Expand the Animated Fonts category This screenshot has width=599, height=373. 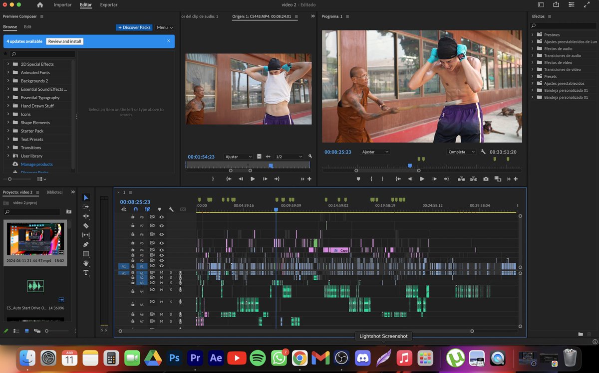click(8, 72)
